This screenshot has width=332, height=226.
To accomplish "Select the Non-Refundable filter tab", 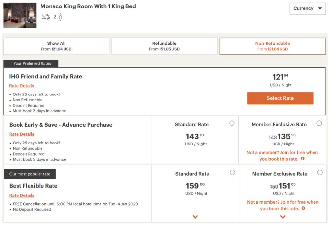I will (x=272, y=46).
